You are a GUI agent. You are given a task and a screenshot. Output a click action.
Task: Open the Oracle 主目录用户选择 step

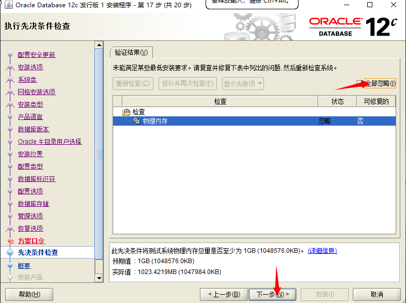coord(50,142)
